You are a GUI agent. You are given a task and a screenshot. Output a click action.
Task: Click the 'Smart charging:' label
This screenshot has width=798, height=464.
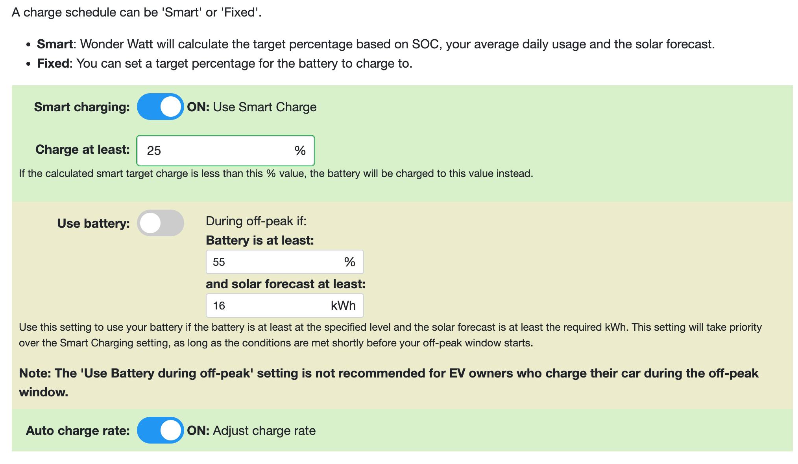tap(82, 107)
